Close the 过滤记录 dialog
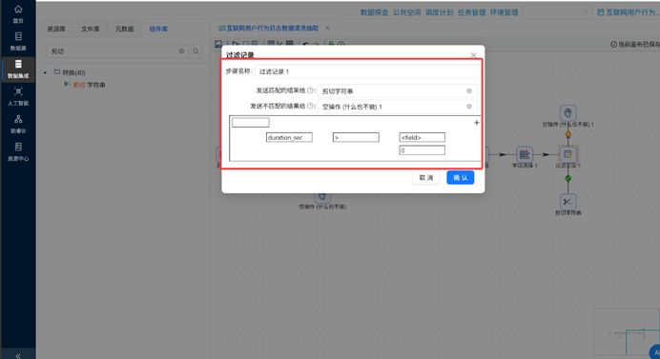Image resolution: width=660 pixels, height=359 pixels. point(473,55)
